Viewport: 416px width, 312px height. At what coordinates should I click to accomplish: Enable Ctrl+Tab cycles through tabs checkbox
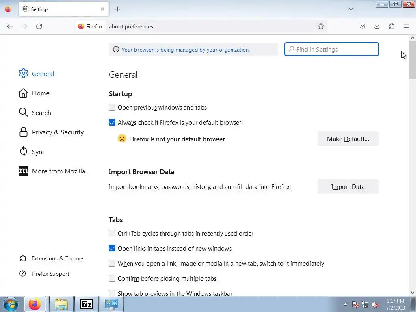(x=112, y=233)
